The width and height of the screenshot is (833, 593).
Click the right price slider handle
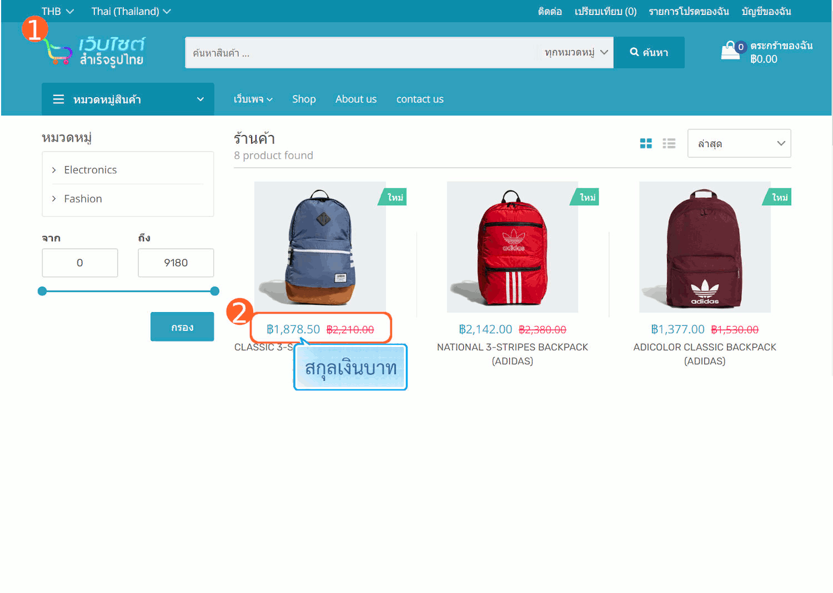(215, 291)
